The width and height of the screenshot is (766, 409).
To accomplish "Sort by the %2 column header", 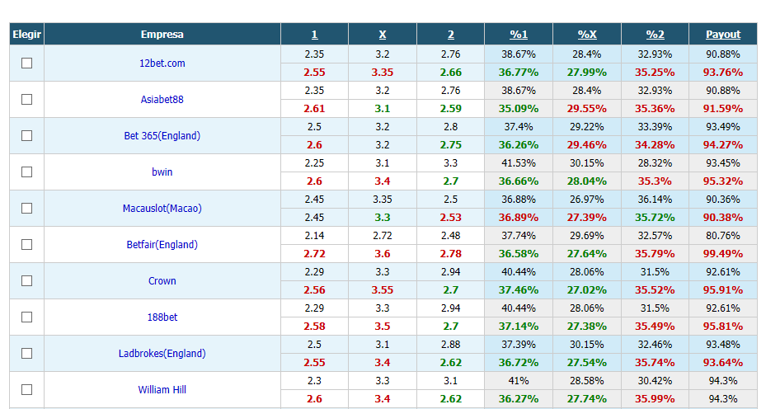I will click(x=656, y=34).
